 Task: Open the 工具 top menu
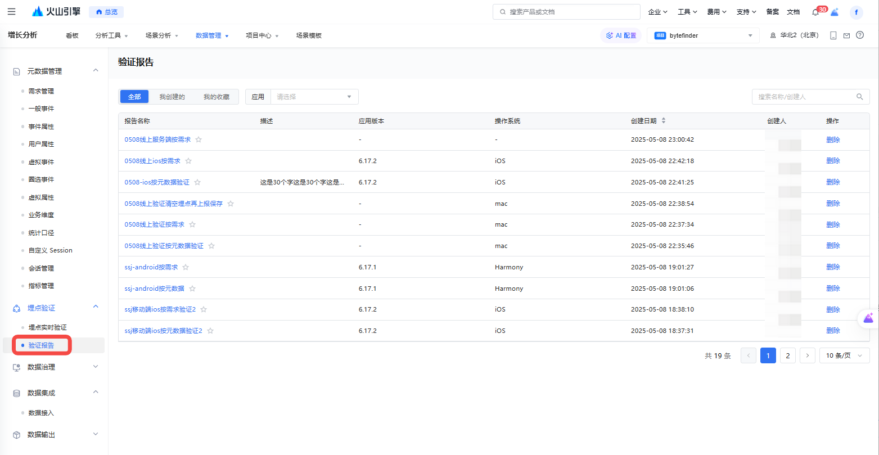click(687, 12)
